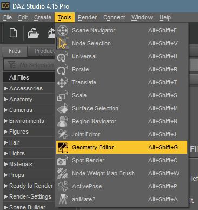This screenshot has height=210, width=198.
Task: Choose Translate menu entry
Action: click(x=122, y=82)
